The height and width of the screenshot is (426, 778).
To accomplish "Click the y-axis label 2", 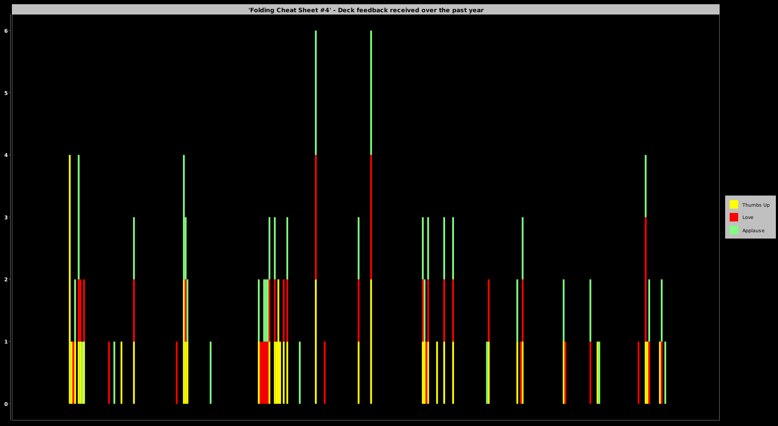I will [6, 279].
